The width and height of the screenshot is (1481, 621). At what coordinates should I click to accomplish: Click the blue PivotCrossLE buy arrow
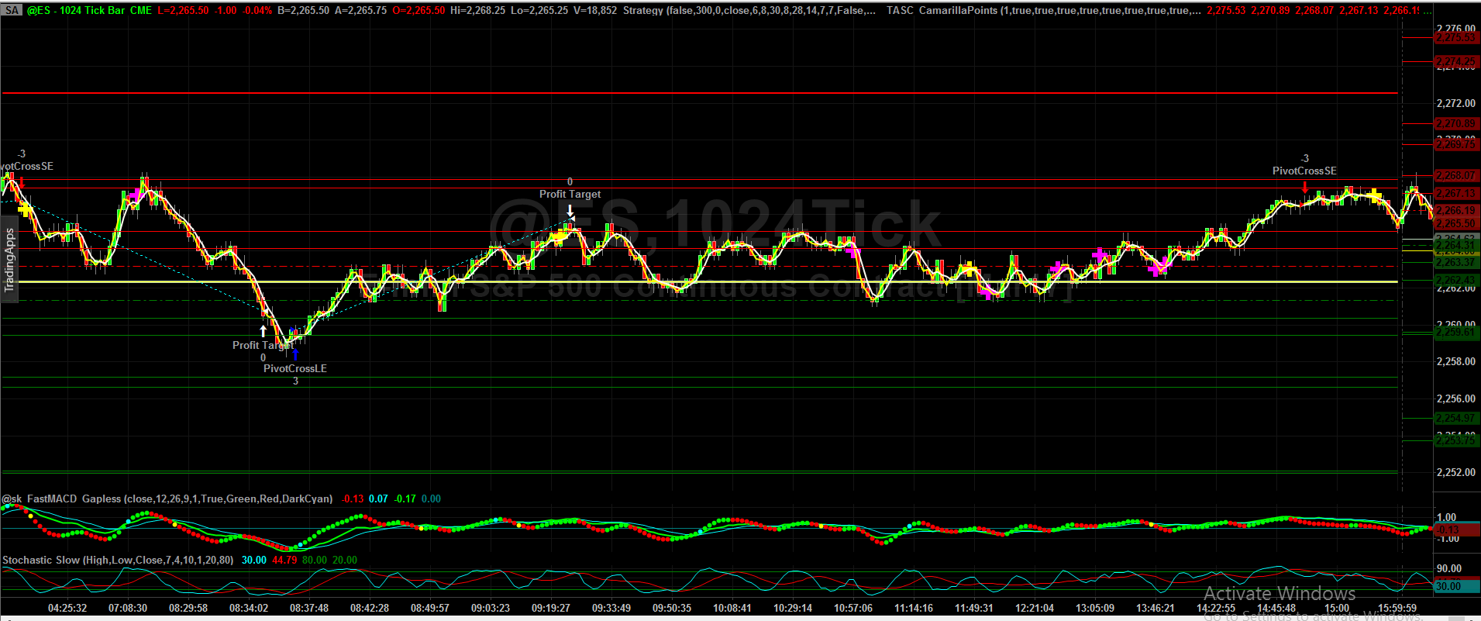[x=295, y=354]
